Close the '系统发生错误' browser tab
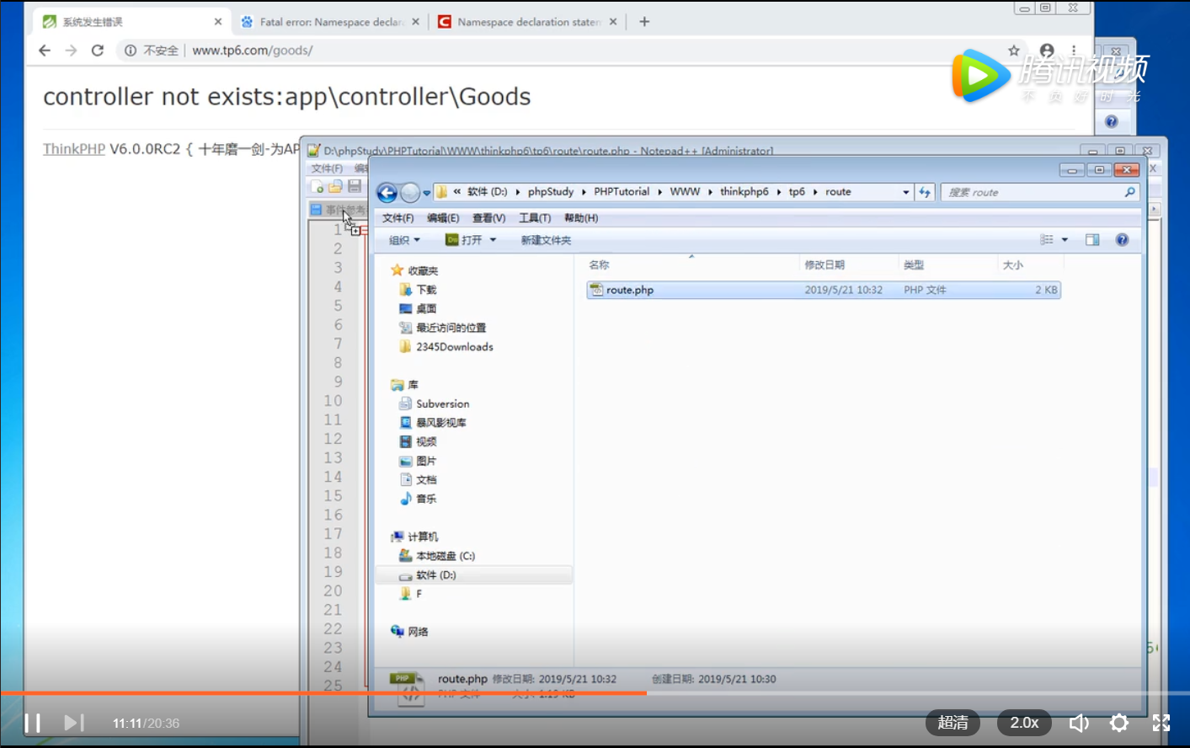Viewport: 1190px width, 748px height. tap(218, 22)
